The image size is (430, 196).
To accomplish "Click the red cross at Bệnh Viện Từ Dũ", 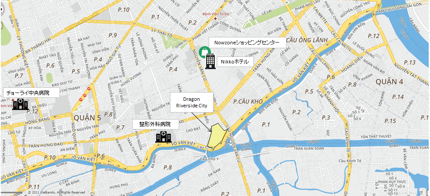I will [x=215, y=19].
